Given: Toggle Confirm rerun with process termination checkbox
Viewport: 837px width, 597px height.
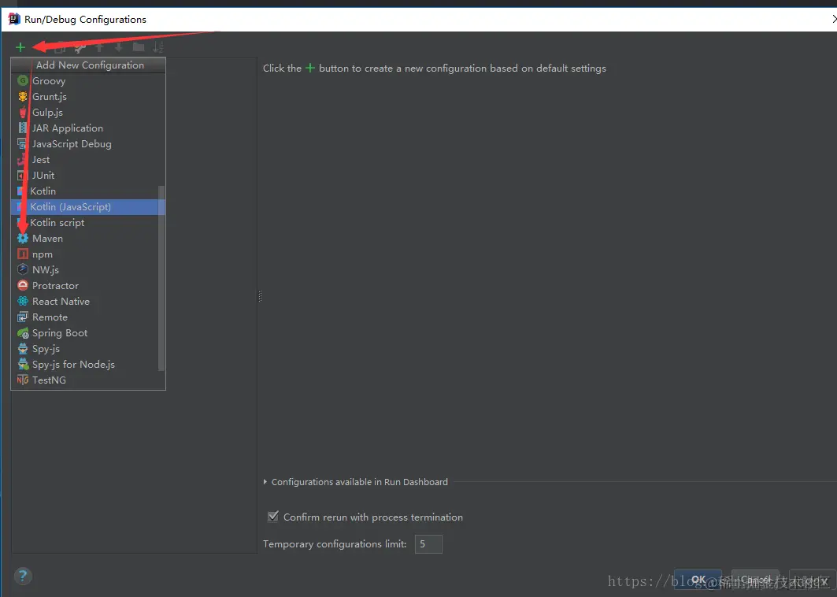Looking at the screenshot, I should (x=272, y=517).
